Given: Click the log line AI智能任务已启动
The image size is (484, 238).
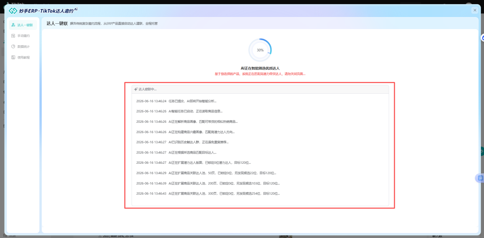Looking at the screenshot, I should point(179,111).
